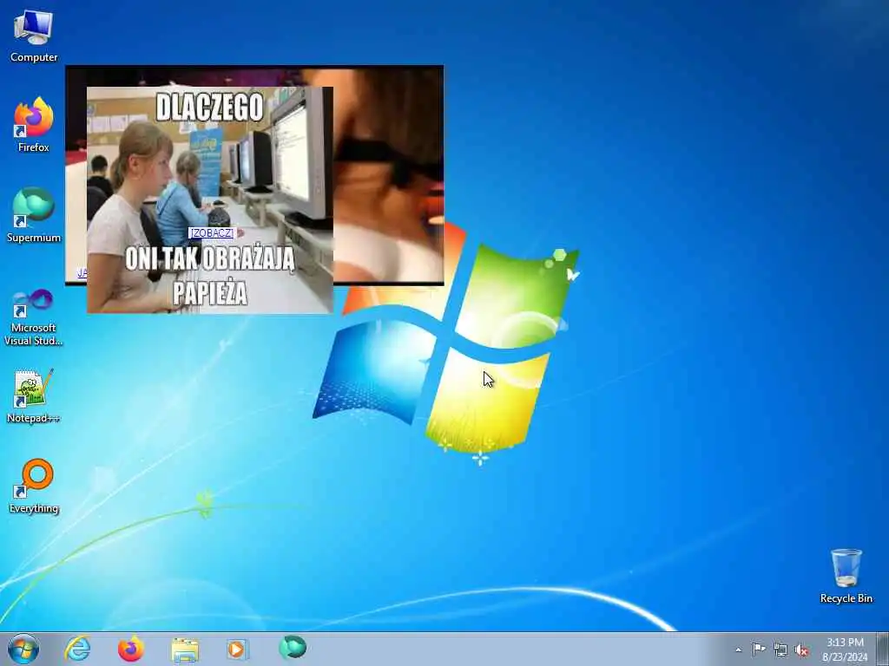Select the Recycle Bin icon
The width and height of the screenshot is (889, 666).
pos(846,576)
